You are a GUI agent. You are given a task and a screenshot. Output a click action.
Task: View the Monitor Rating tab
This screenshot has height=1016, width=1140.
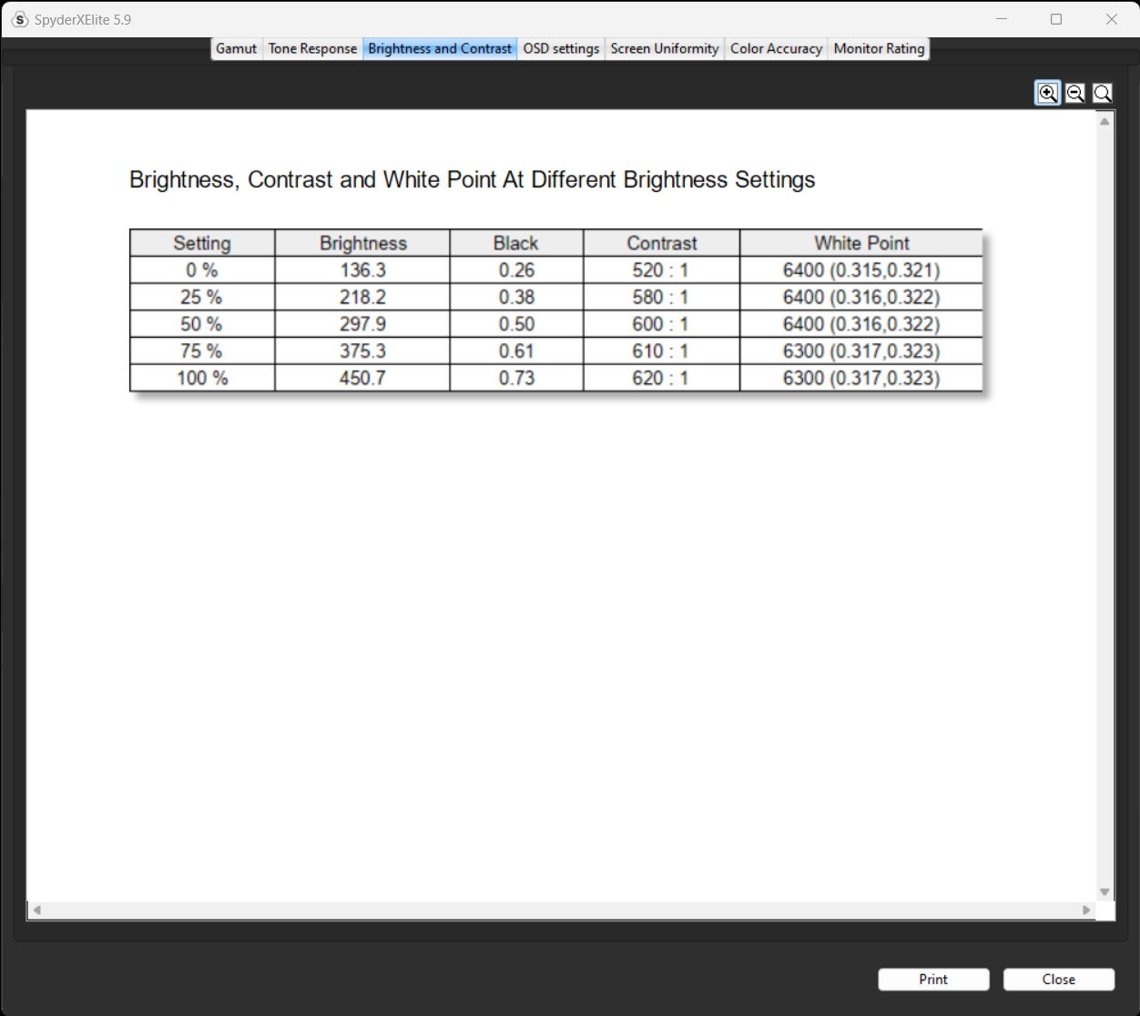(879, 48)
